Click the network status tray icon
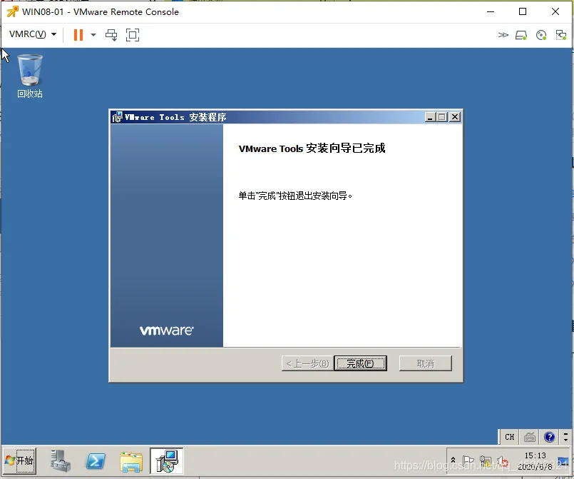Image resolution: width=574 pixels, height=479 pixels. [x=486, y=460]
